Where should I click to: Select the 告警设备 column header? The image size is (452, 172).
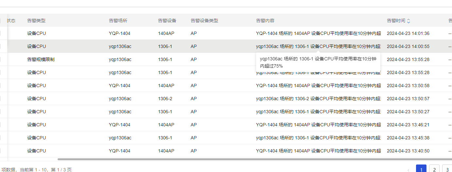[x=167, y=21]
